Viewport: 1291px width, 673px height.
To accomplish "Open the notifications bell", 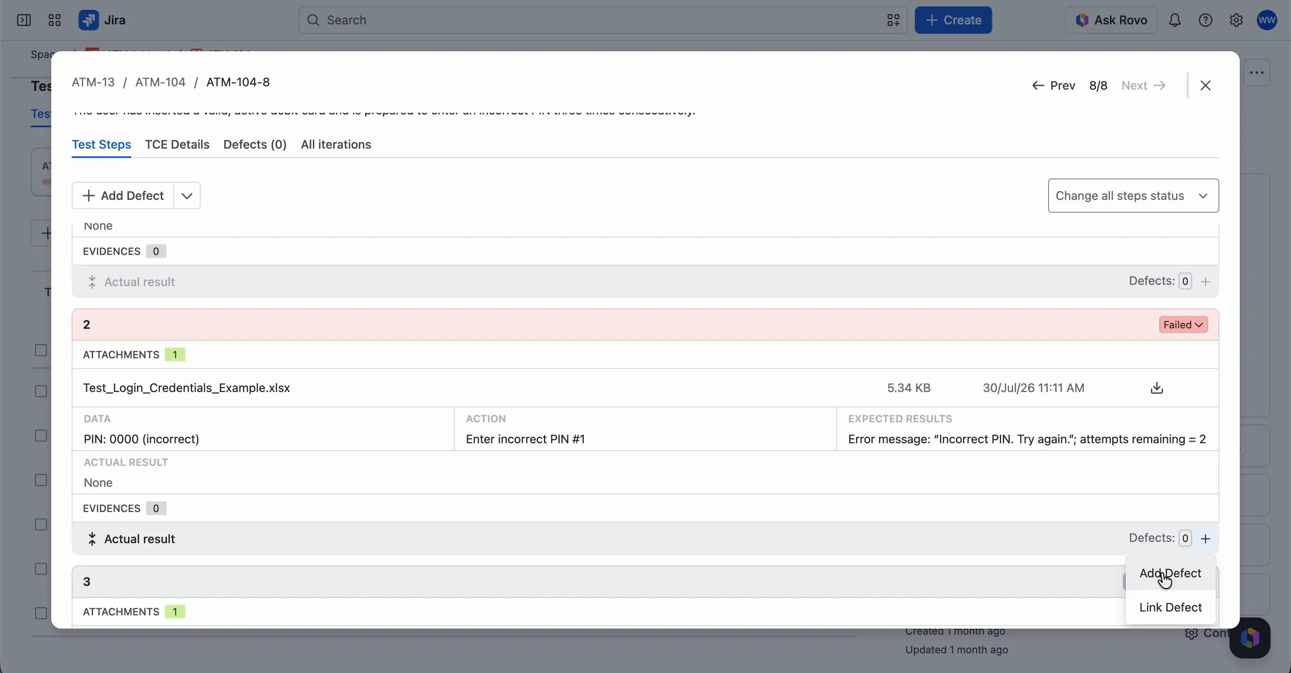I will point(1175,20).
